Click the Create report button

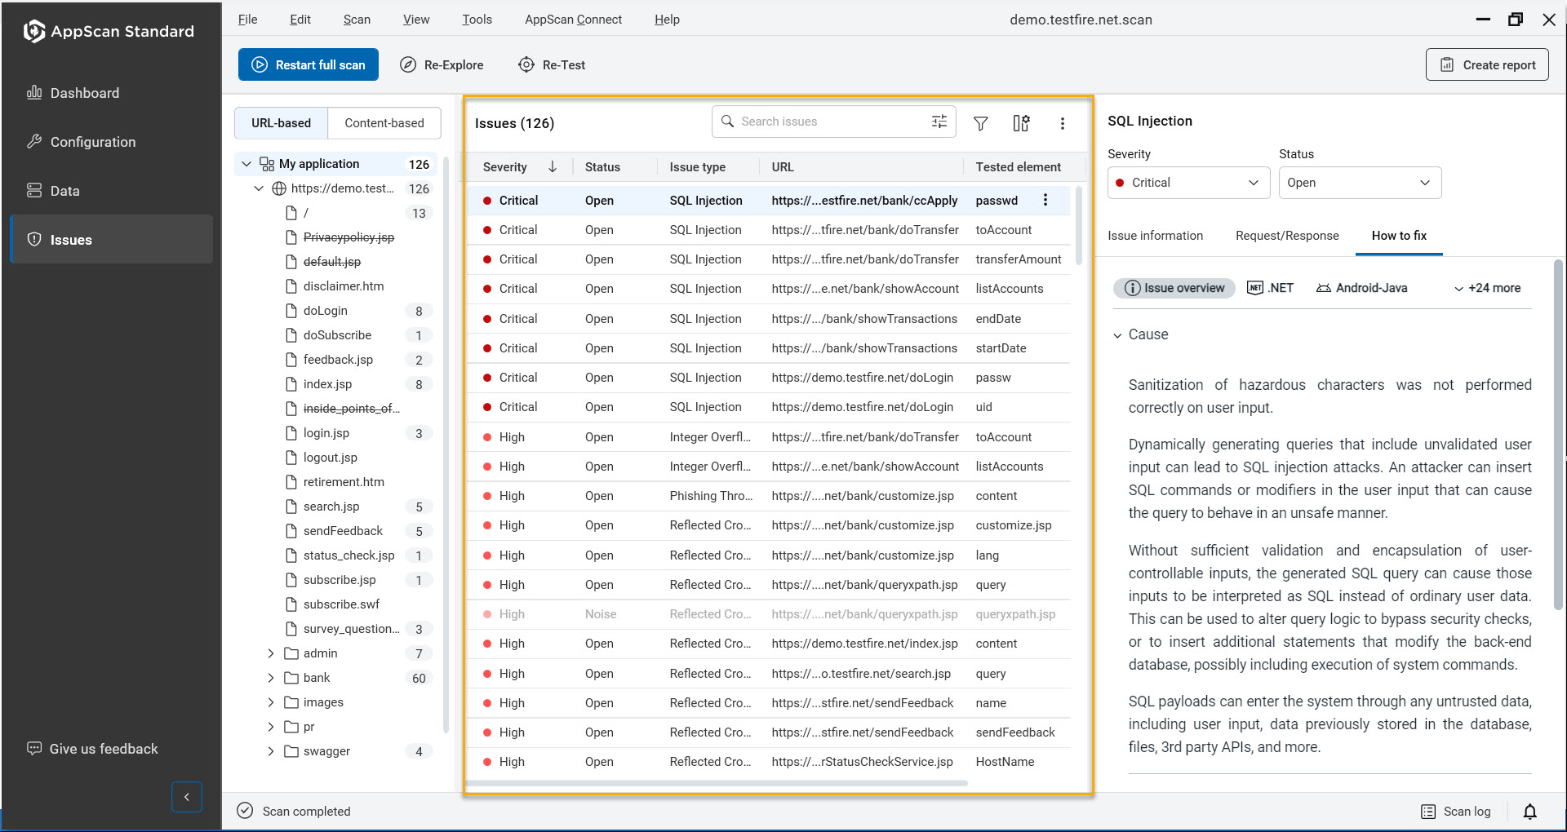pos(1486,65)
